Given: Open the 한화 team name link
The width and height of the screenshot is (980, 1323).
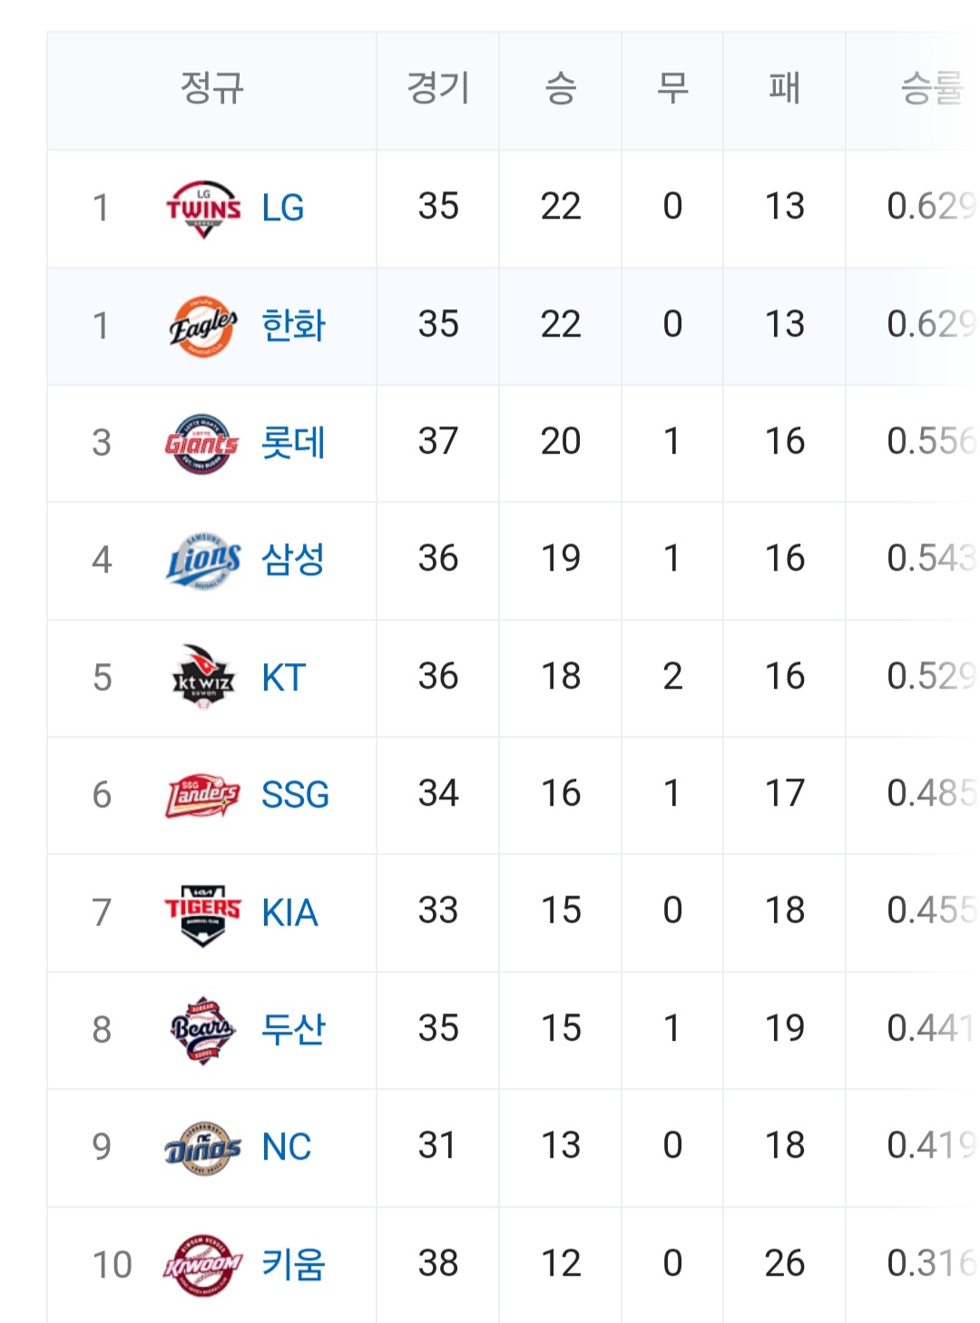Looking at the screenshot, I should click(293, 326).
